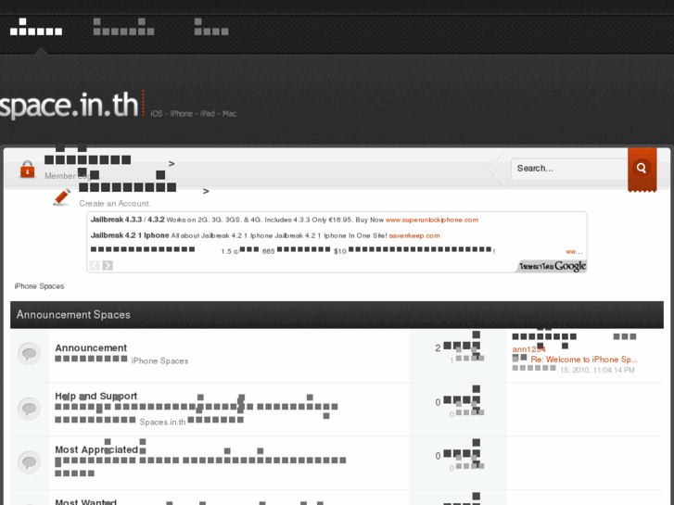Click the previous ad arrow button
Viewport: 674px width, 505px height.
tap(95, 265)
